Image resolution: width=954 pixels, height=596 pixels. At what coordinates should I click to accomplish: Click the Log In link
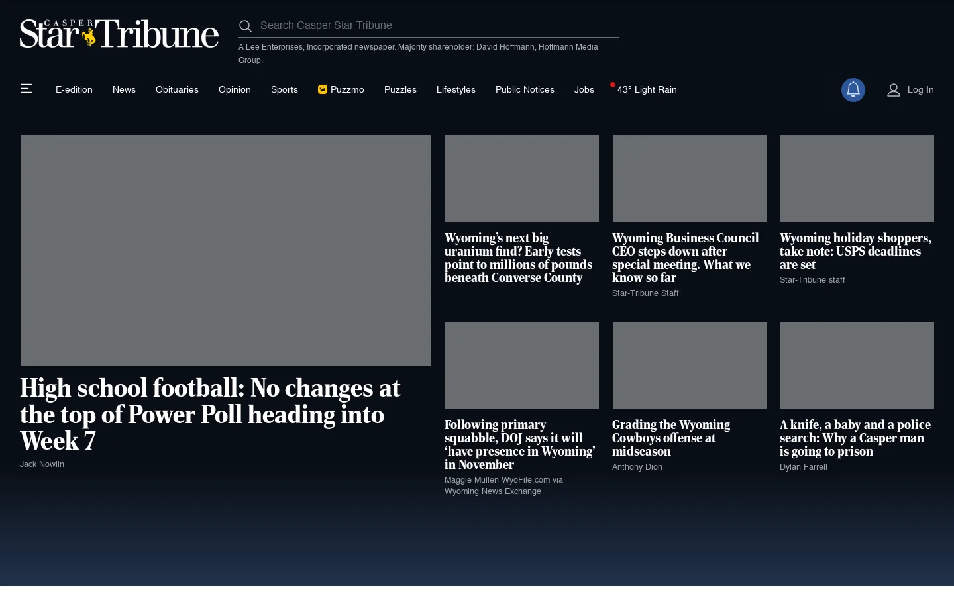[921, 89]
